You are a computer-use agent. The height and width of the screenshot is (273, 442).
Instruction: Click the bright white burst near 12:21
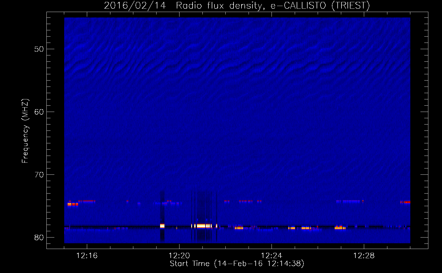click(202, 226)
